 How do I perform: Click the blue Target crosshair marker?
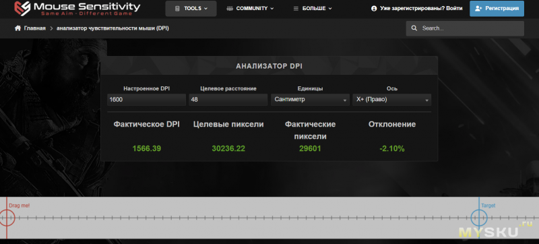coord(479,218)
